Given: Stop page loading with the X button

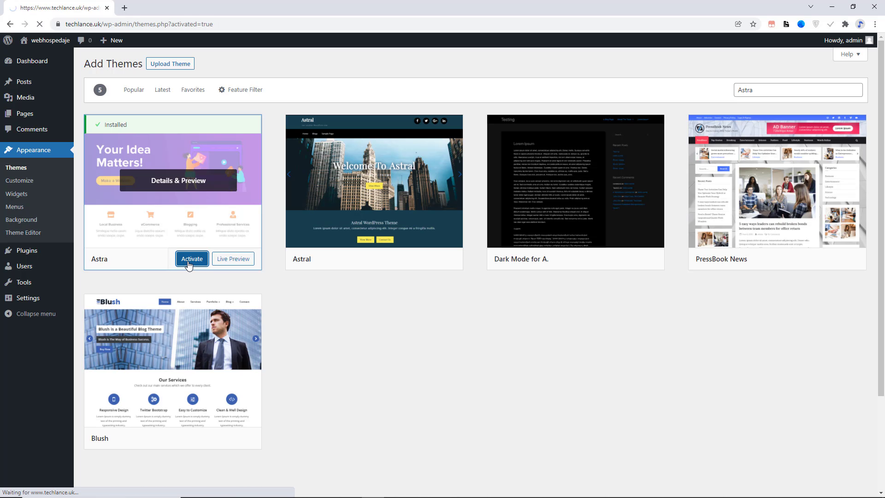Looking at the screenshot, I should (x=40, y=24).
